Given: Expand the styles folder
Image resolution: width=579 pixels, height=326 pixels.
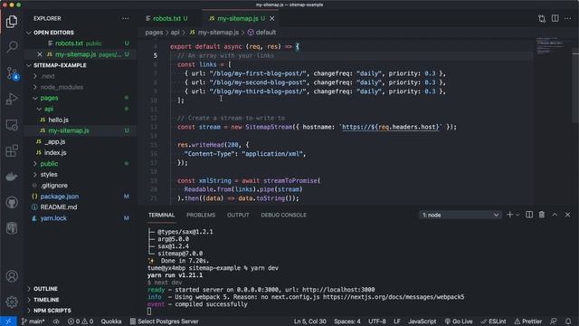Looking at the screenshot, I should [x=49, y=175].
